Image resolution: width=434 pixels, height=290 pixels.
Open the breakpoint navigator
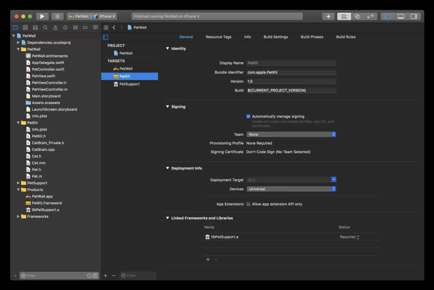pos(85,27)
